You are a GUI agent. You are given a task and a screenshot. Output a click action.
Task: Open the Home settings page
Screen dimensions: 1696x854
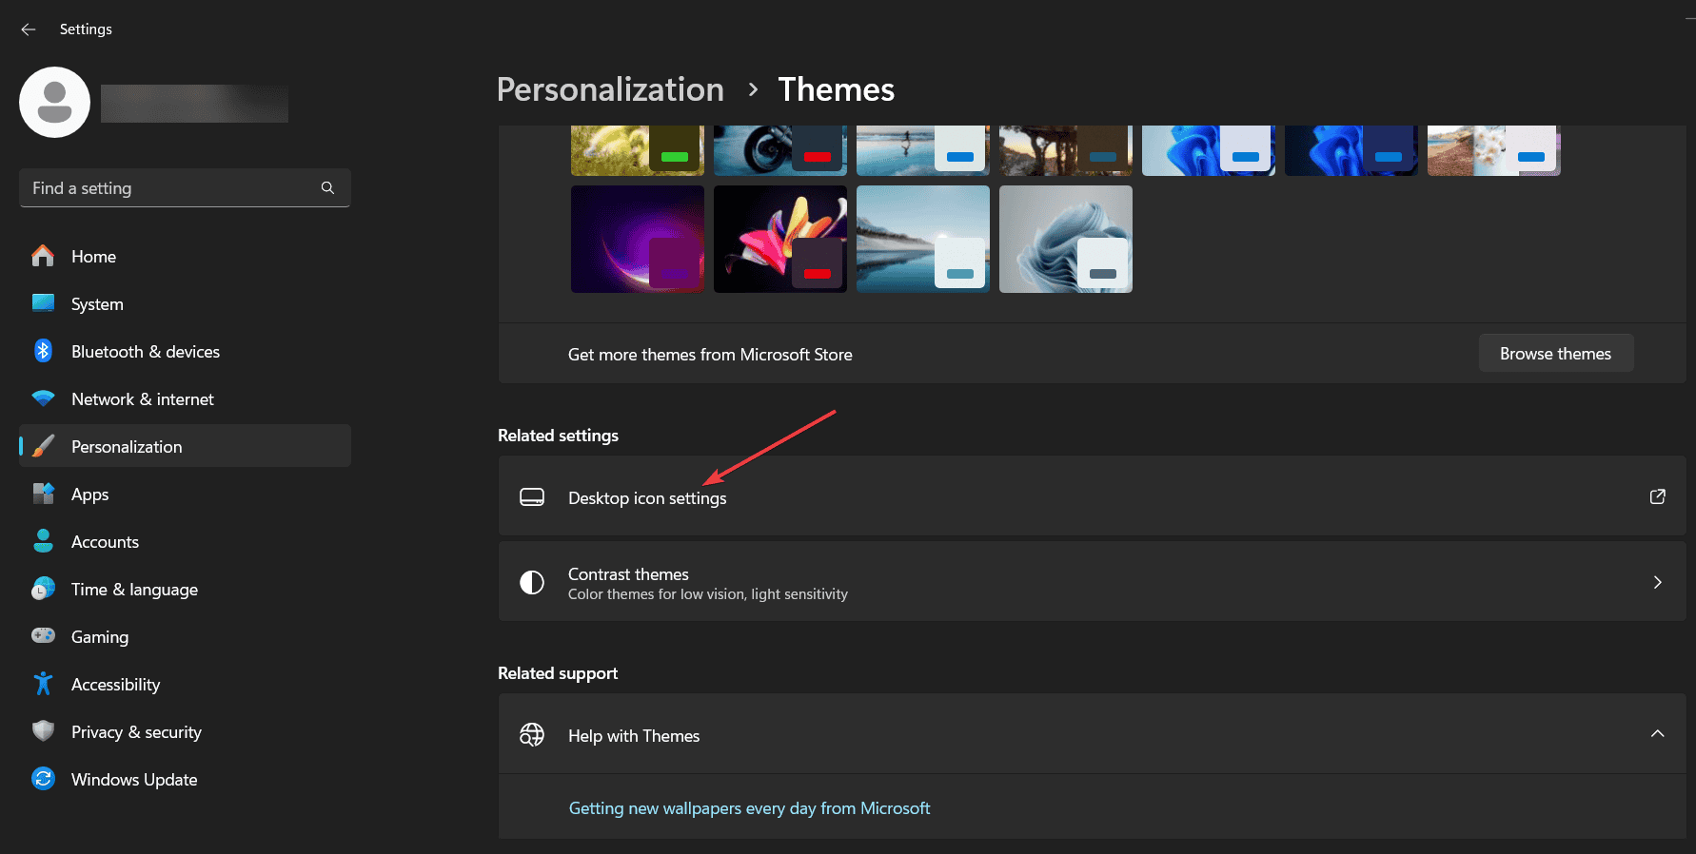185,256
